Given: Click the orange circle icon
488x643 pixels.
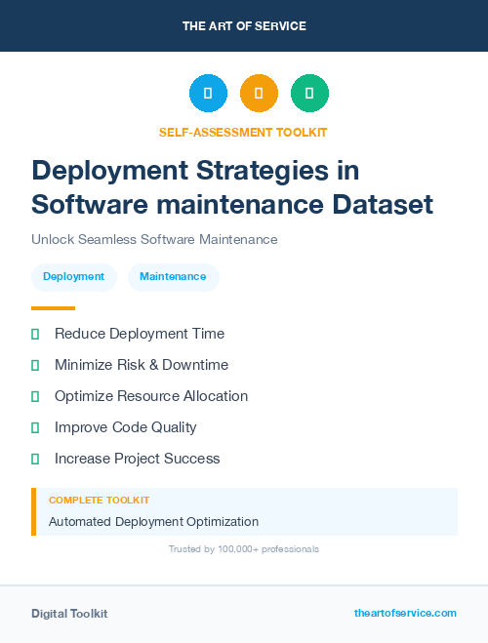Looking at the screenshot, I should coord(259,93).
